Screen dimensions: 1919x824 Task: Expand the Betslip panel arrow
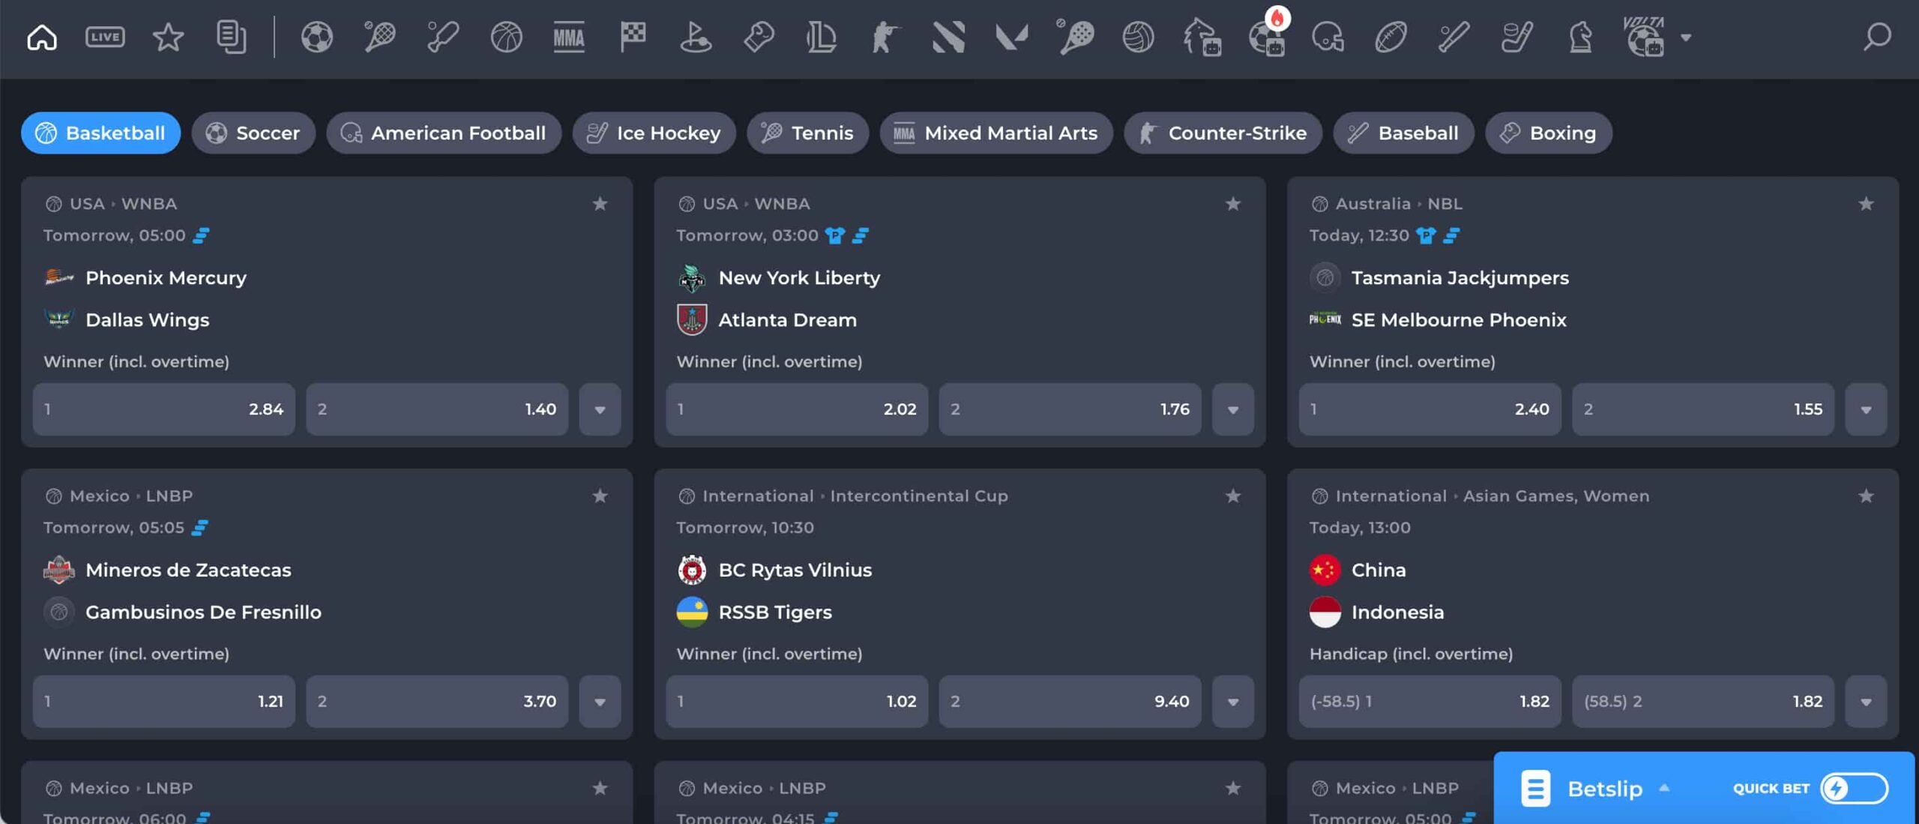click(x=1664, y=788)
